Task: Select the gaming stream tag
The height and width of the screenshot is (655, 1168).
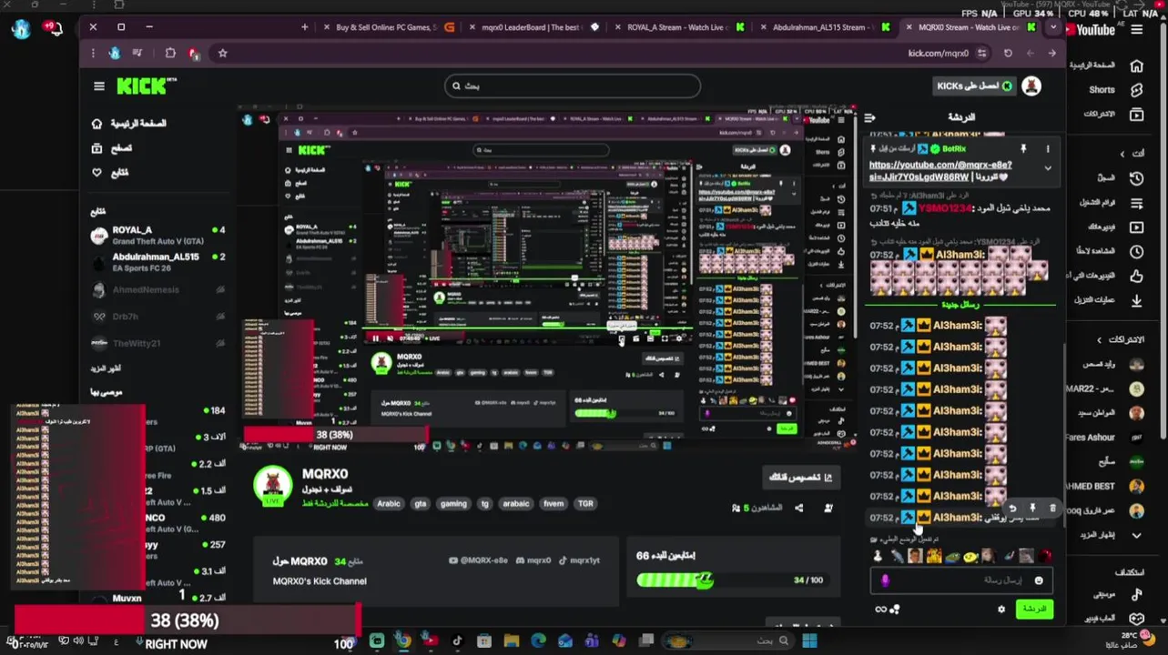Action: click(453, 504)
